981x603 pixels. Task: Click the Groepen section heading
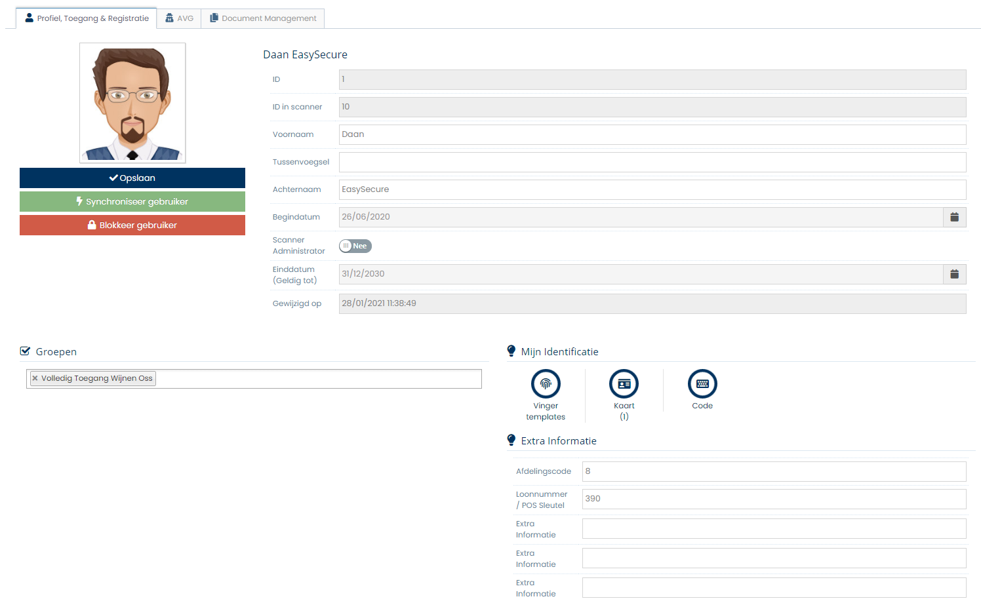56,352
